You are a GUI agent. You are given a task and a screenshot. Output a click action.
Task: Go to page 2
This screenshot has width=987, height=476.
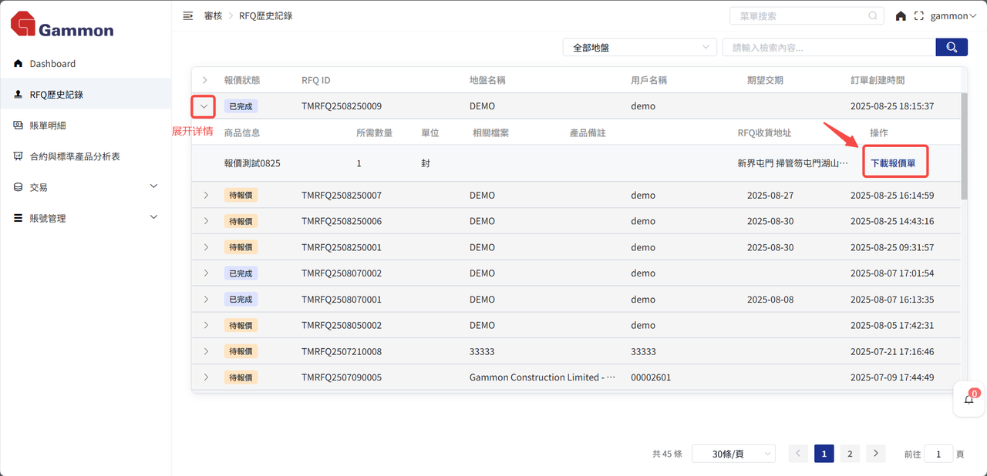[x=849, y=454]
